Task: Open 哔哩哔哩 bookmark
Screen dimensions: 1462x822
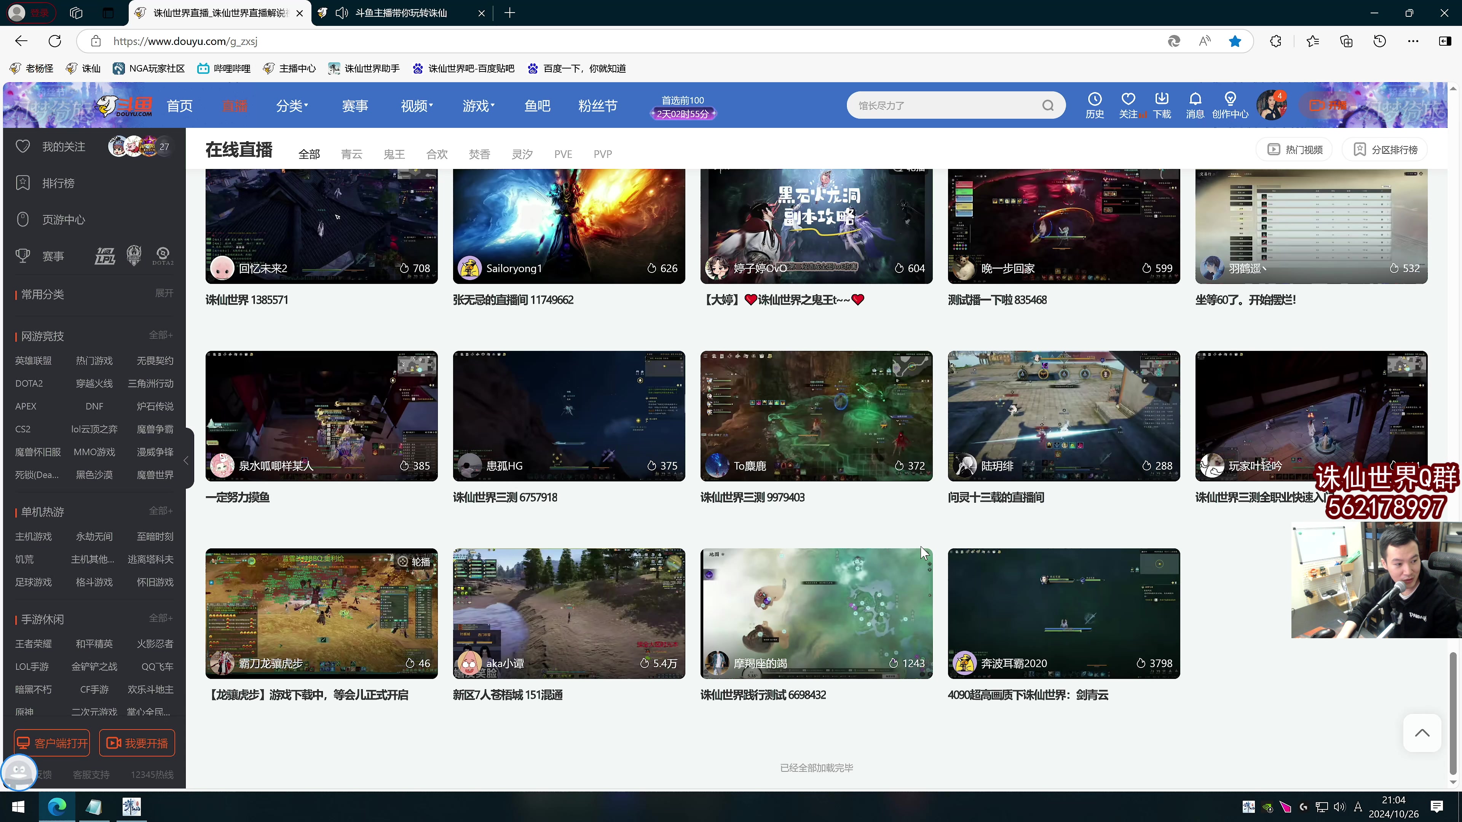Action: pos(223,68)
